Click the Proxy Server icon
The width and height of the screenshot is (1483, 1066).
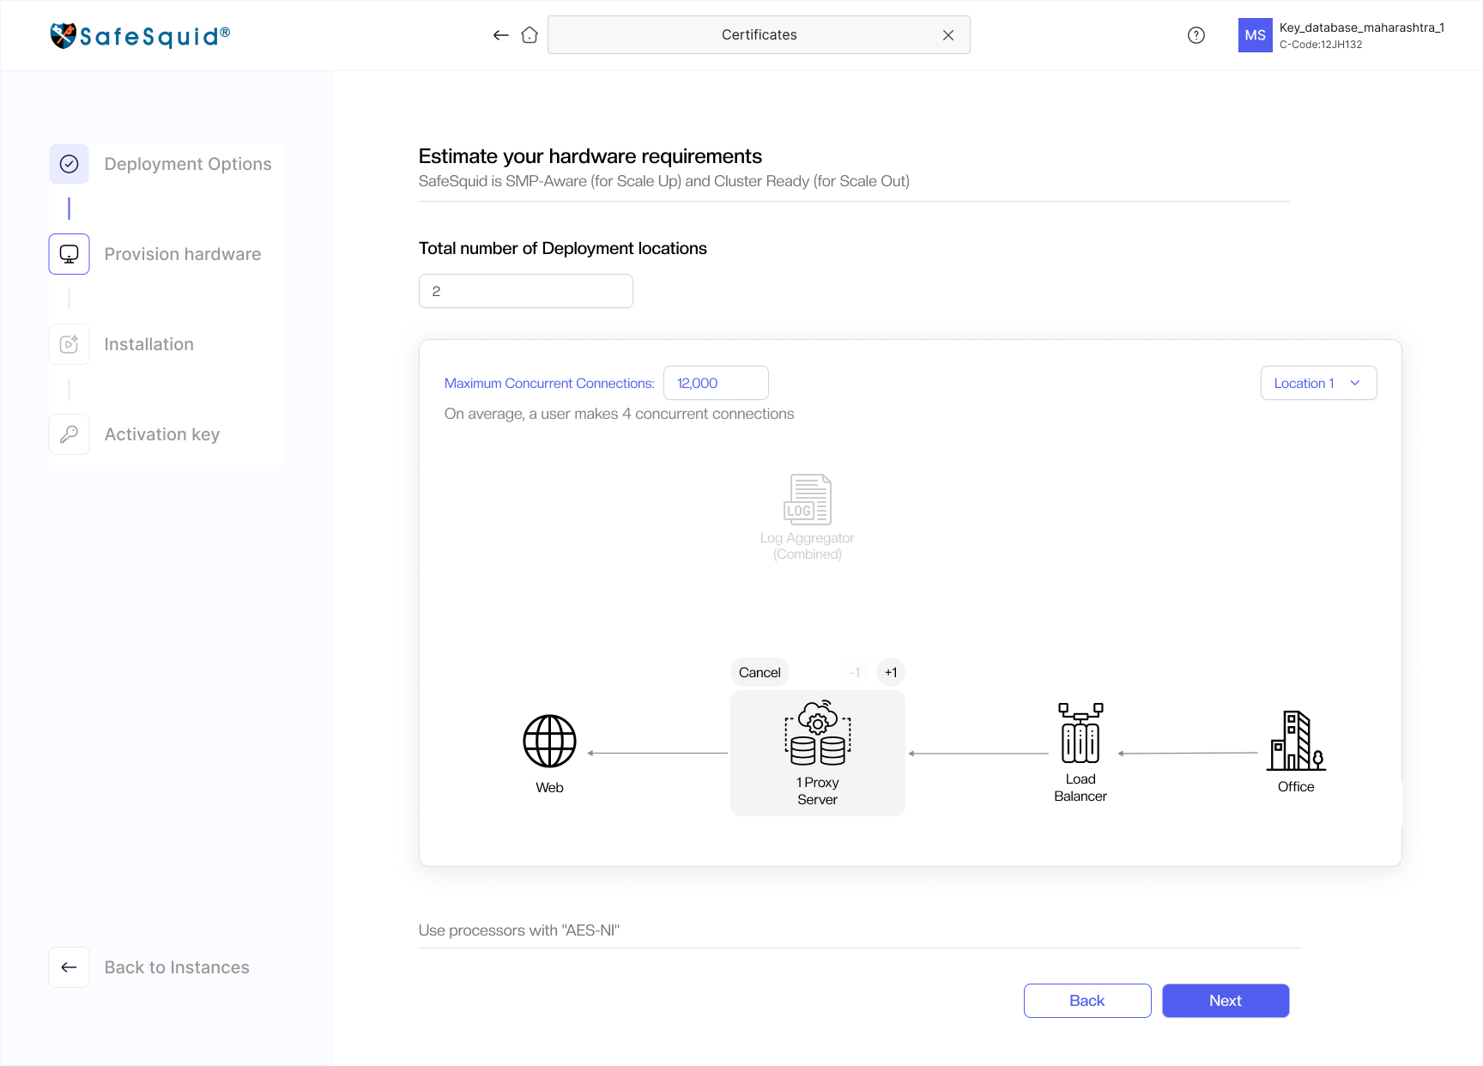[818, 732]
